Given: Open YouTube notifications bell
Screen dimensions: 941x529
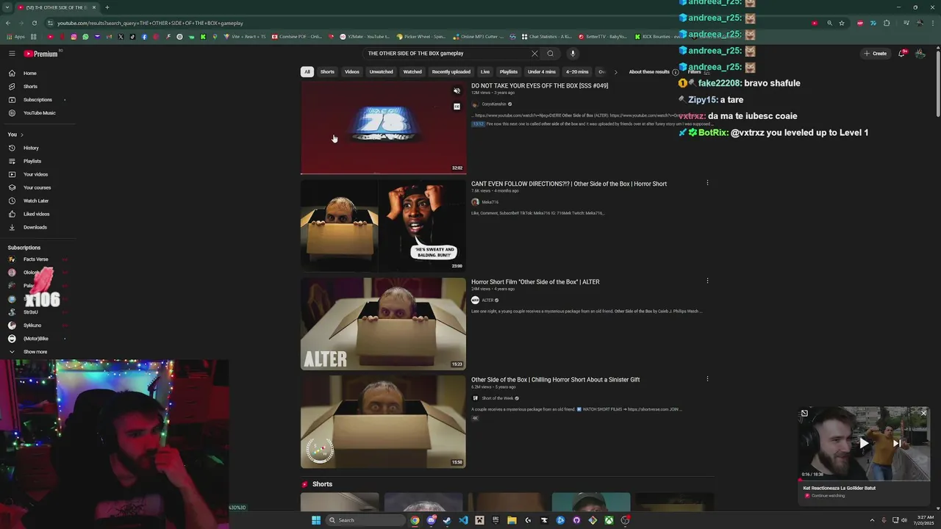Looking at the screenshot, I should click(902, 54).
